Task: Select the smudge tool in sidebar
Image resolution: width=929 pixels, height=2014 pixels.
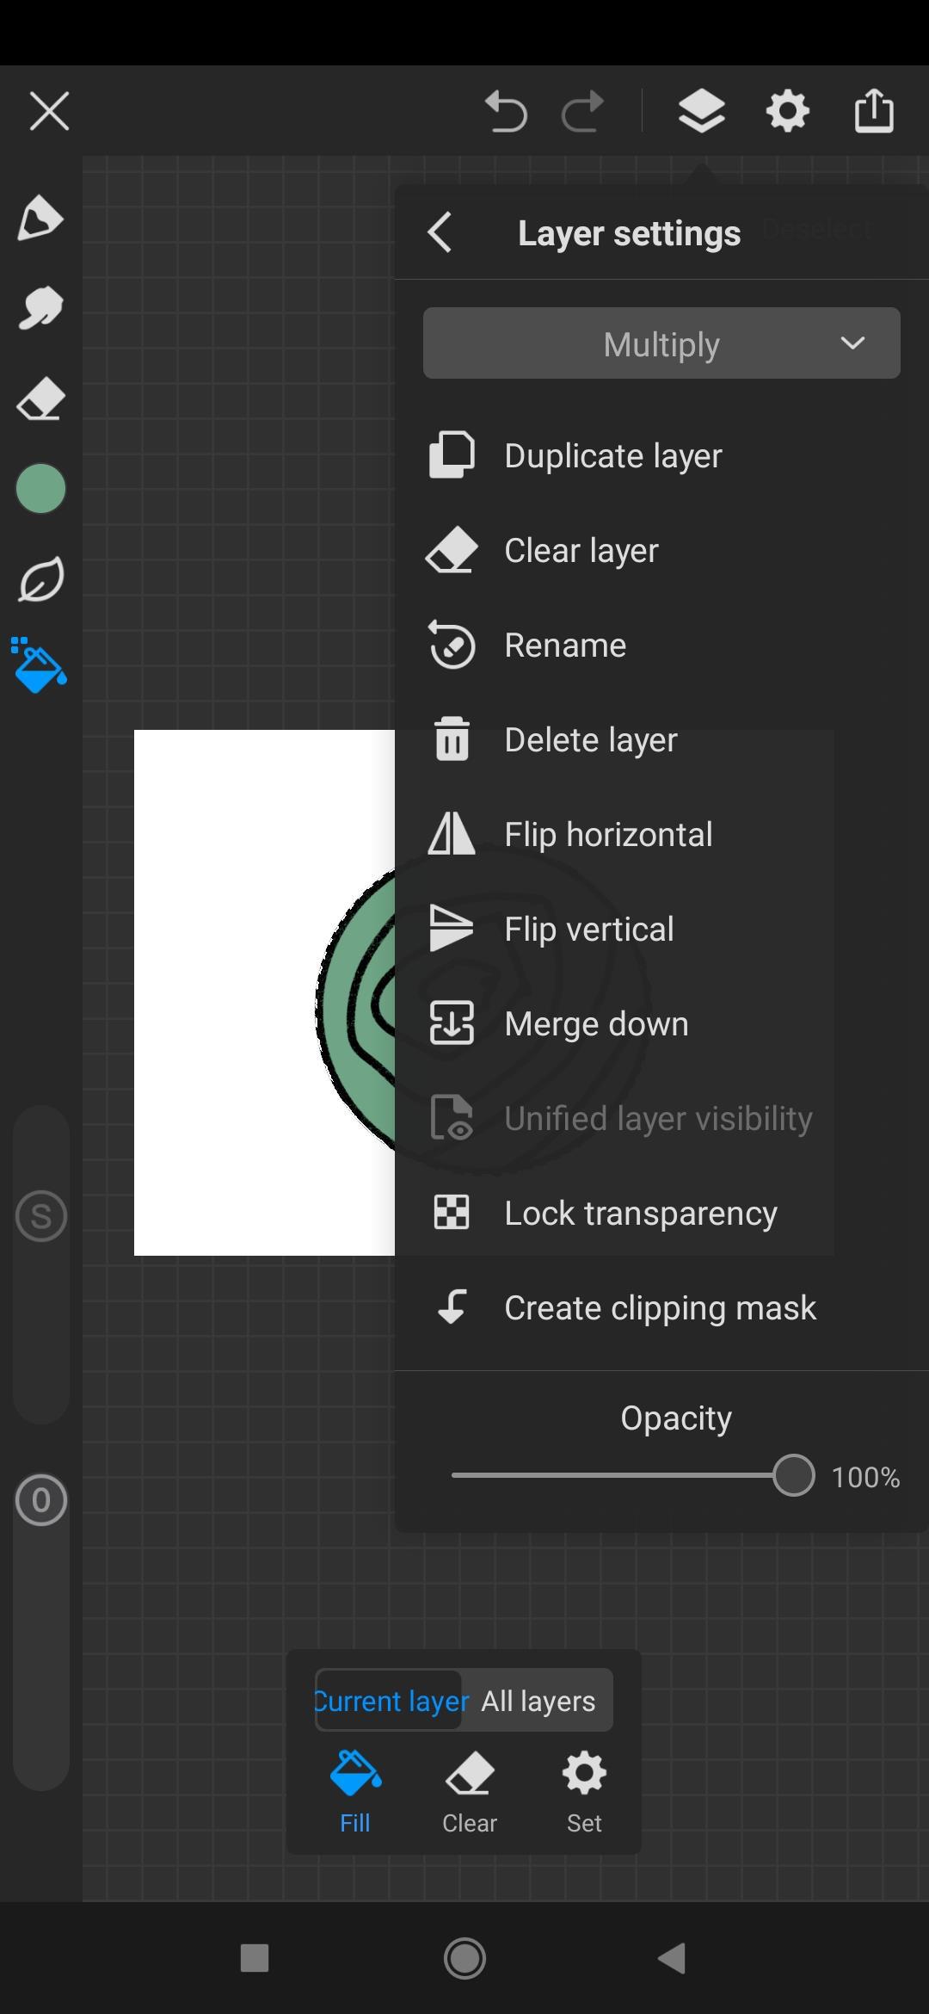Action: coord(40,308)
